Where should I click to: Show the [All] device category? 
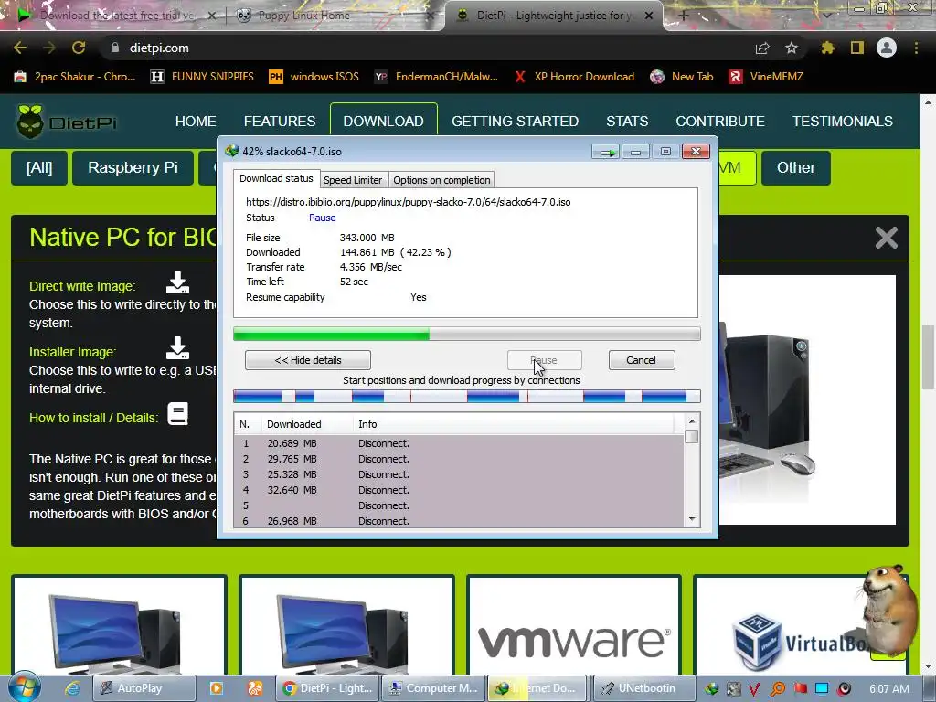pyautogui.click(x=39, y=168)
